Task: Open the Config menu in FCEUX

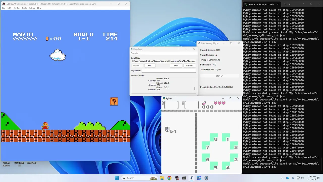Action: 16,8
